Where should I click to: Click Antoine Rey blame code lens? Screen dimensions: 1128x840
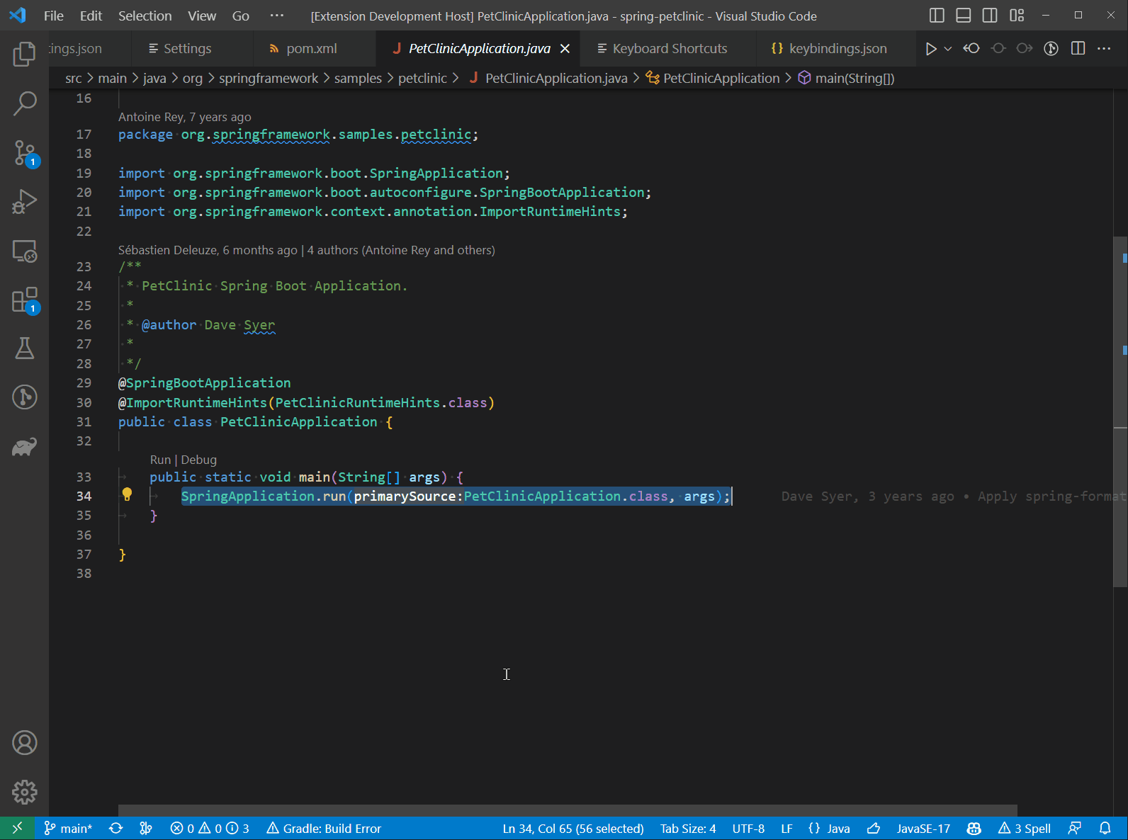point(184,117)
